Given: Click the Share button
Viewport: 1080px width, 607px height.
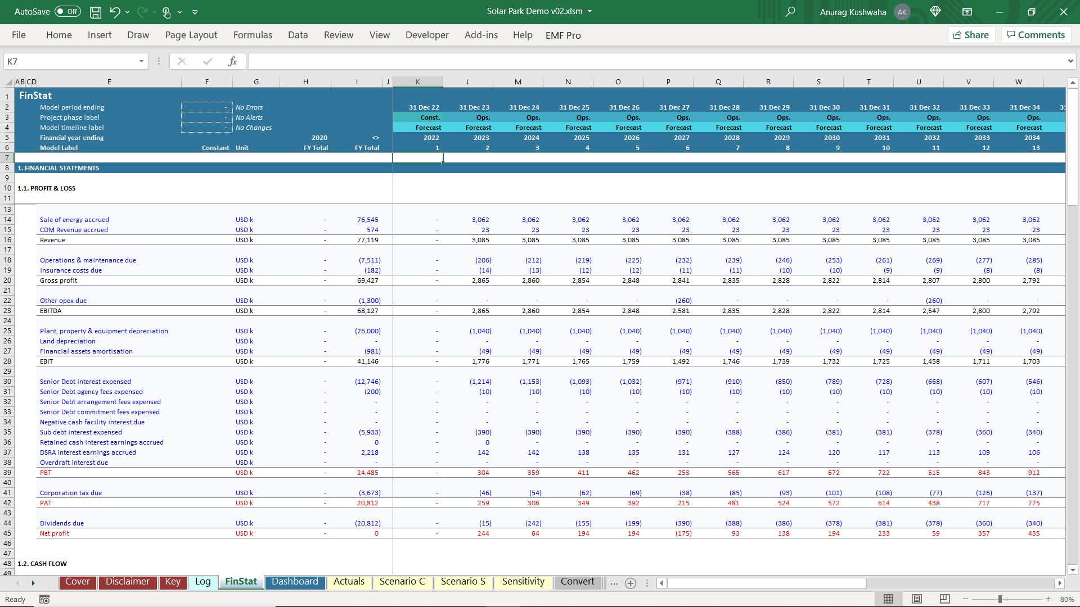Looking at the screenshot, I should click(971, 35).
